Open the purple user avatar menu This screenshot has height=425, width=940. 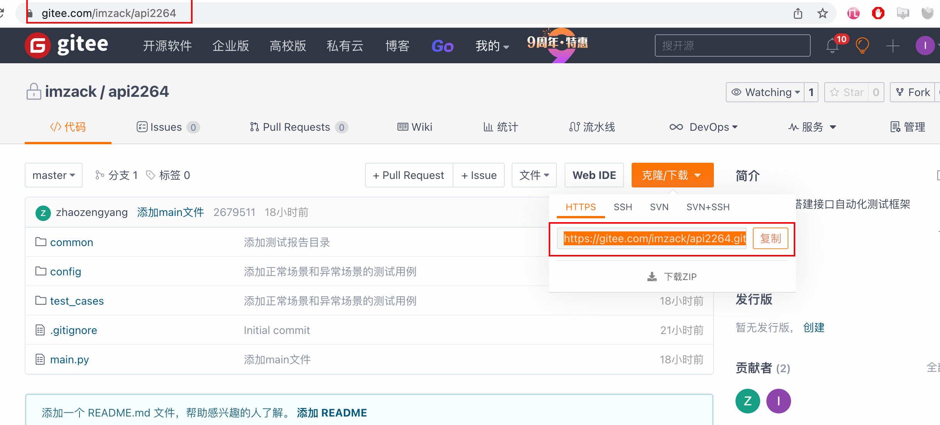[925, 46]
